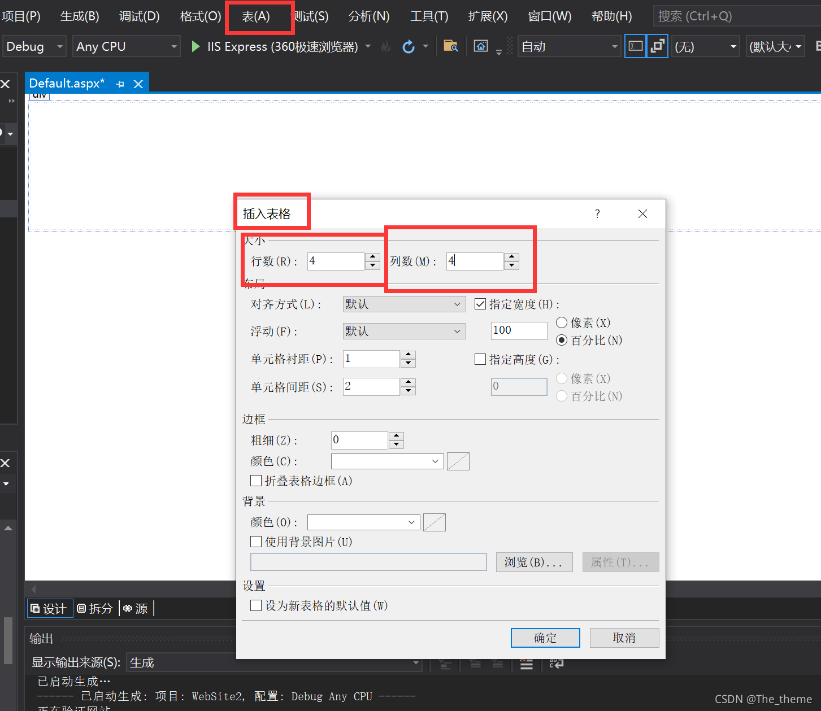The height and width of the screenshot is (711, 821).
Task: Increase 行数(R) with up stepper
Action: (372, 257)
